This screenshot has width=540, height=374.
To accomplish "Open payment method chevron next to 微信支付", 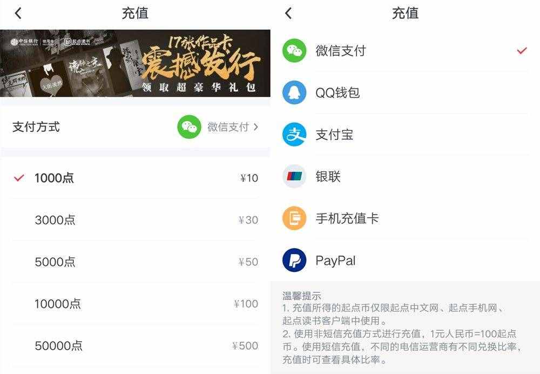I will pos(255,127).
